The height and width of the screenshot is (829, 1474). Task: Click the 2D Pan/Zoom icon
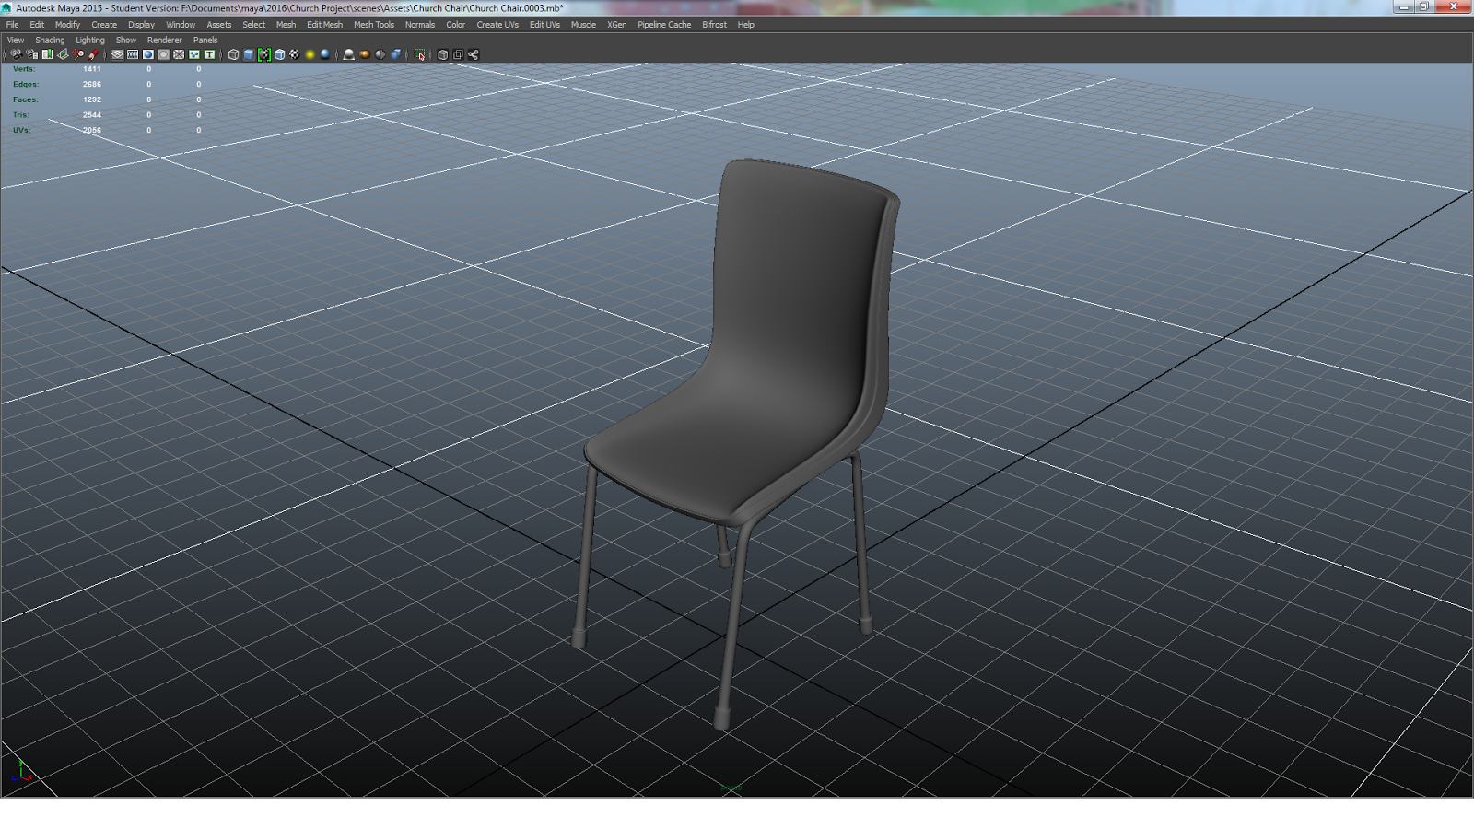pos(78,54)
